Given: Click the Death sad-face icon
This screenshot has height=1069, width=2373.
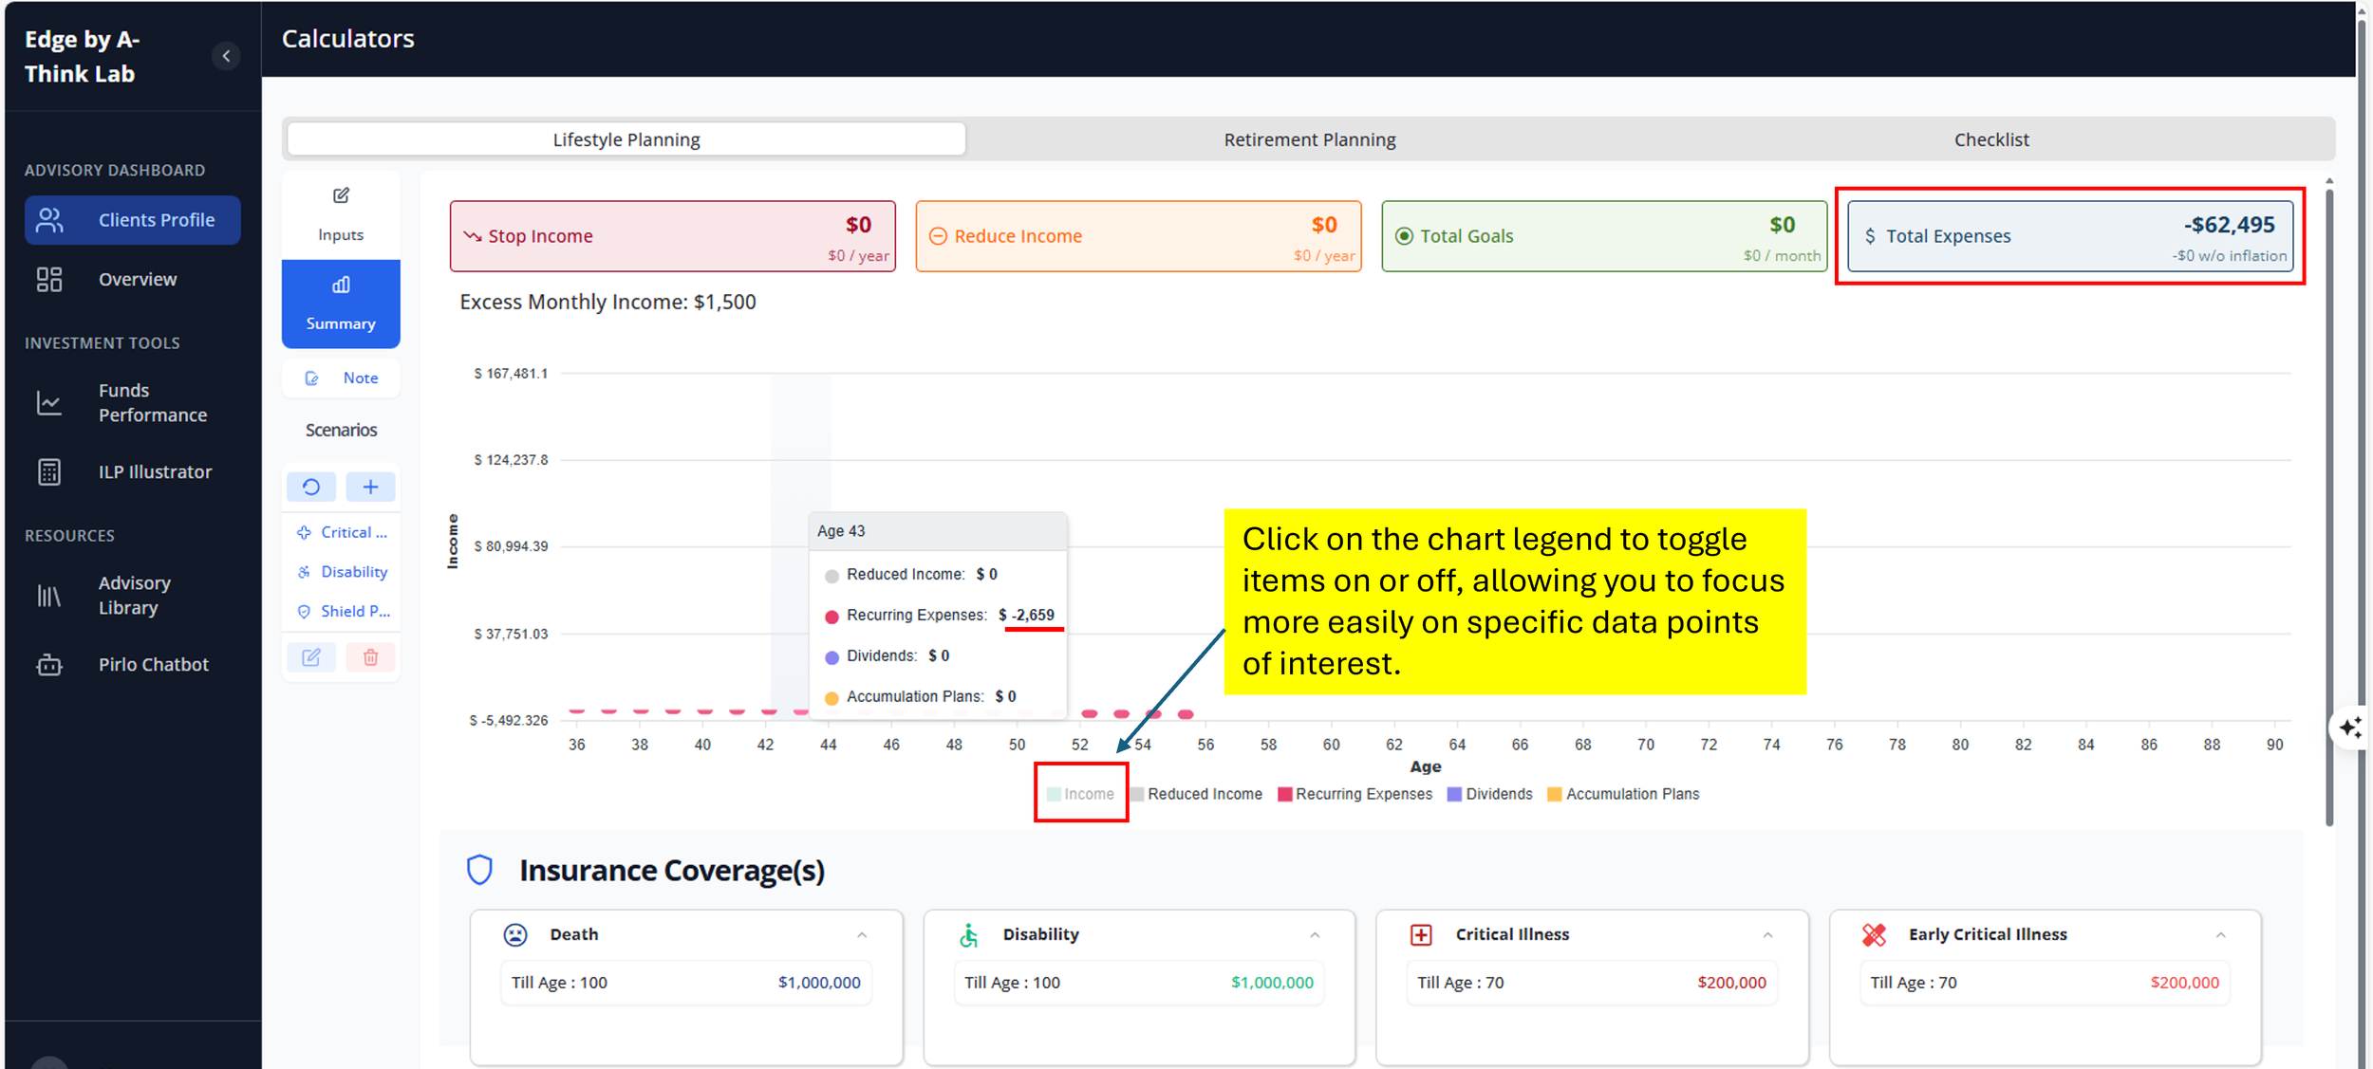Looking at the screenshot, I should point(515,935).
